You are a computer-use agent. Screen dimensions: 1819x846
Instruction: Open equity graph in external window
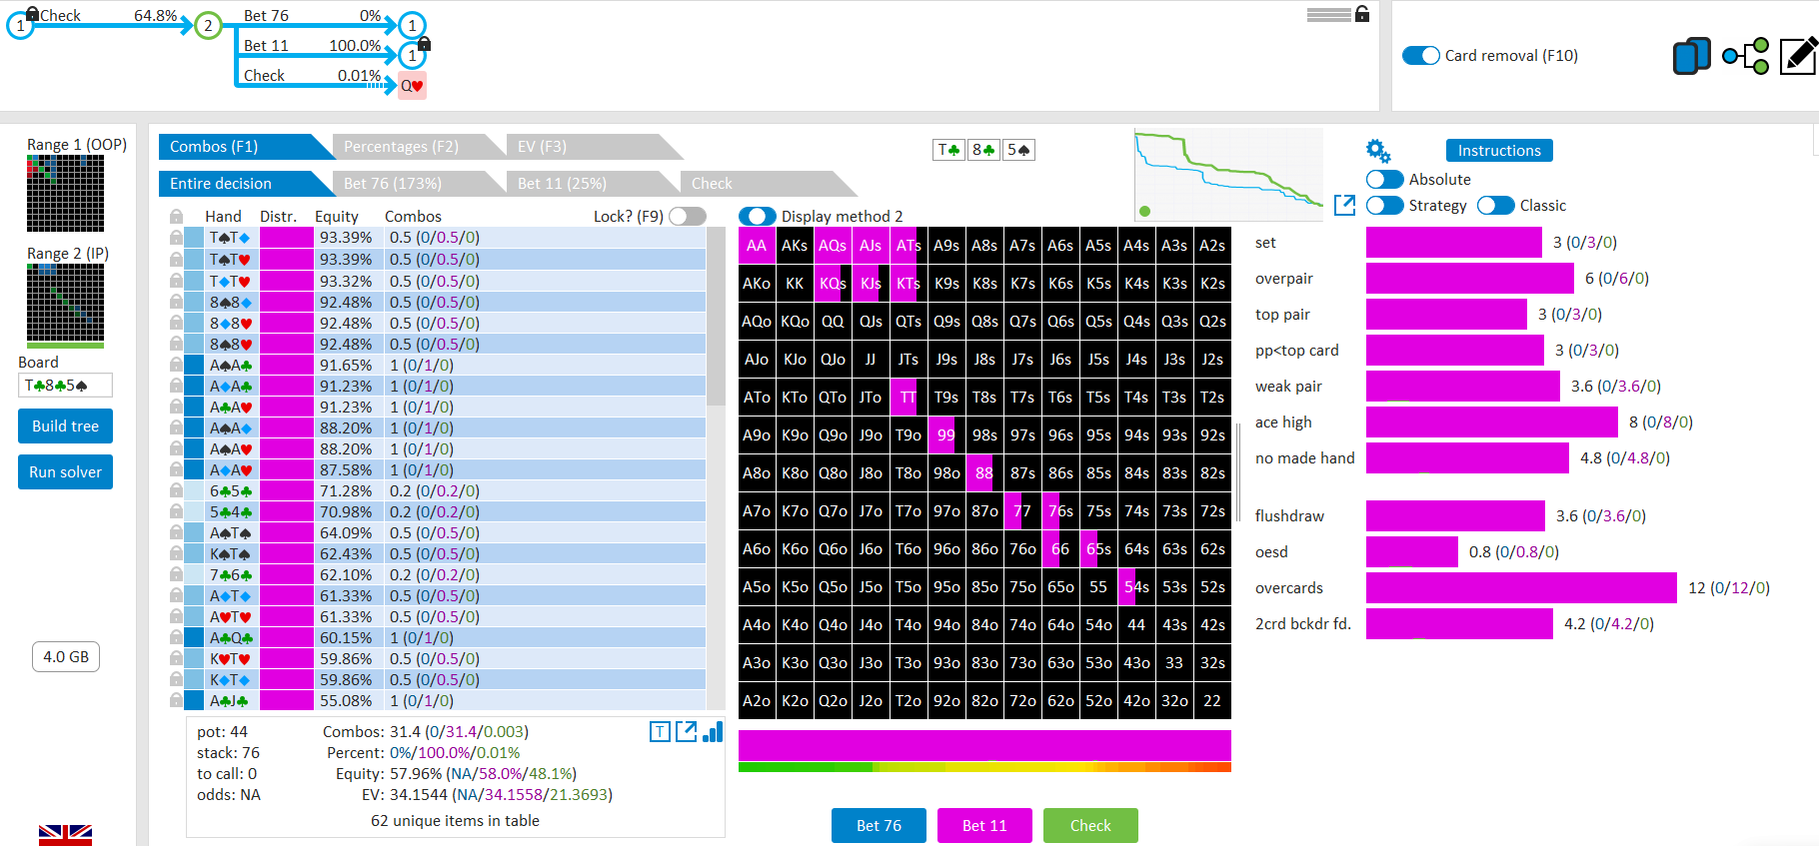tap(1345, 205)
